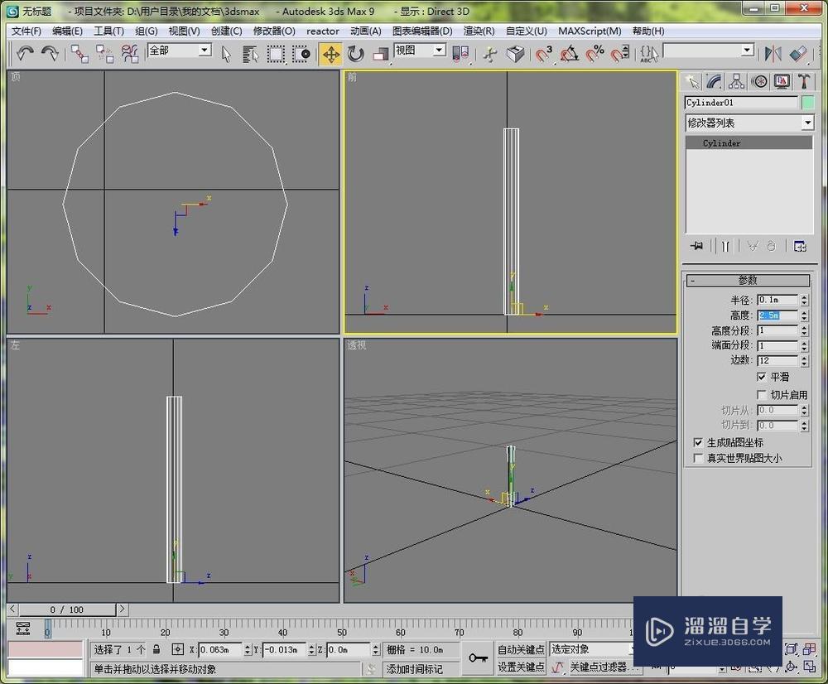
Task: Click the Undo arrow in the toolbar
Action: pyautogui.click(x=26, y=54)
